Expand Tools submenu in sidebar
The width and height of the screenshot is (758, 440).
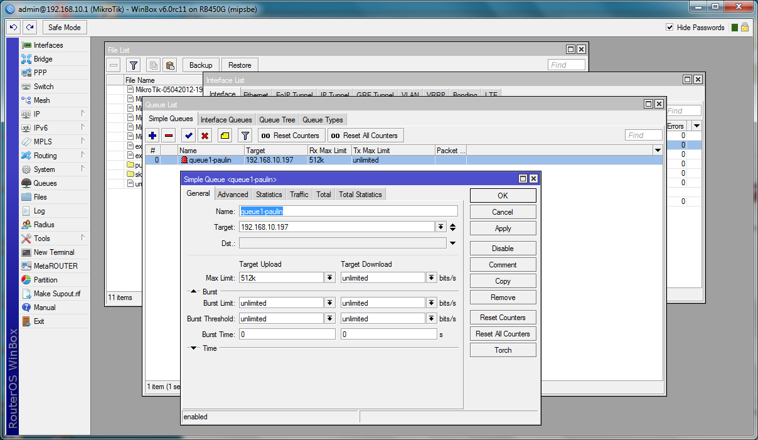(x=83, y=239)
